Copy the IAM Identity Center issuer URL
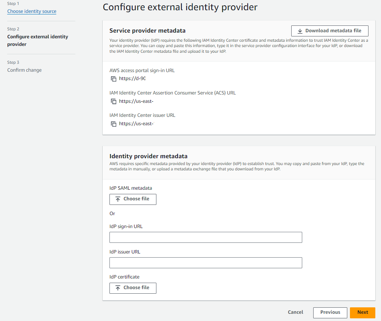381x321 pixels. point(114,124)
